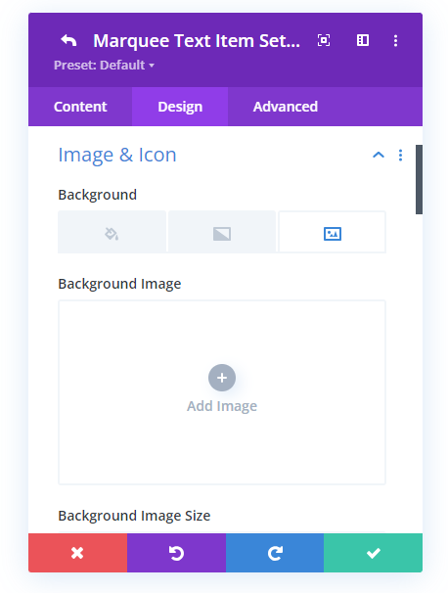Image resolution: width=448 pixels, height=593 pixels.
Task: Open the header three-dot options menu
Action: coord(395,40)
